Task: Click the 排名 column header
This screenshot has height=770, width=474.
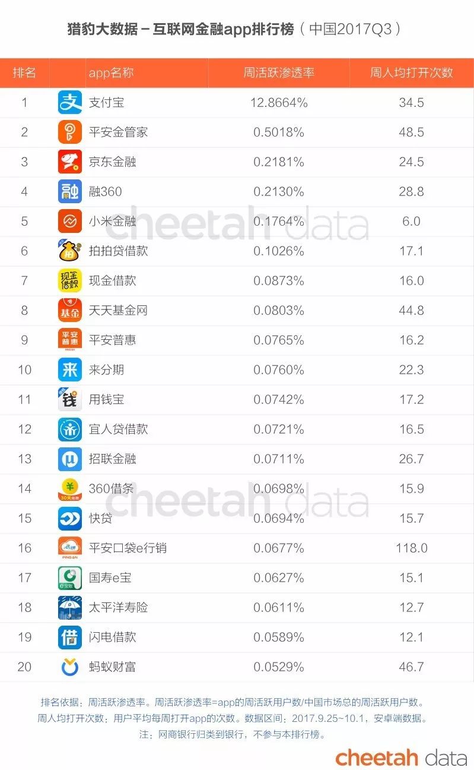Action: [x=24, y=72]
